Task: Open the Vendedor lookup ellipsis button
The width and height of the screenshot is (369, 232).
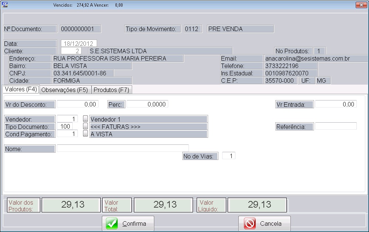Action: point(85,119)
